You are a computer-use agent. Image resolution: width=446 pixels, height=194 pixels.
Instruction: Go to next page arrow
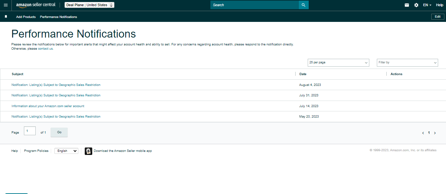[x=435, y=133]
